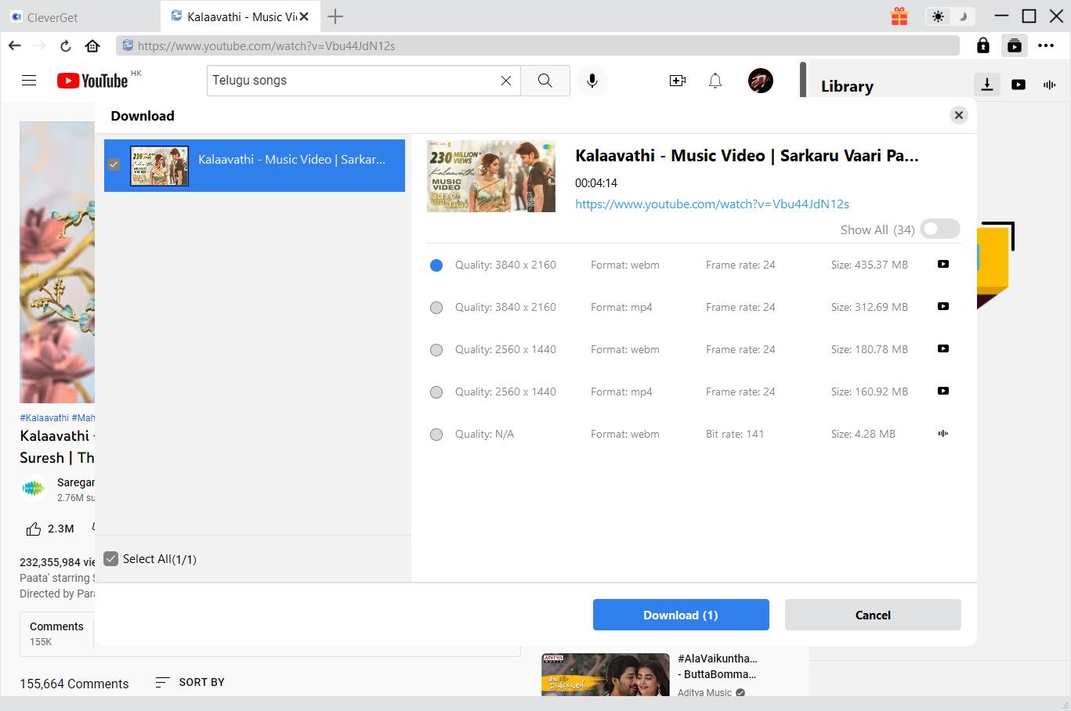The image size is (1071, 711).
Task: Click YouTube create video icon
Action: (677, 81)
